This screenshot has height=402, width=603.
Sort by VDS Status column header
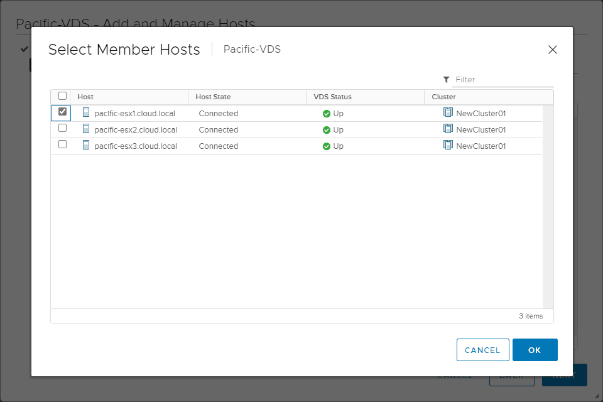pos(332,97)
